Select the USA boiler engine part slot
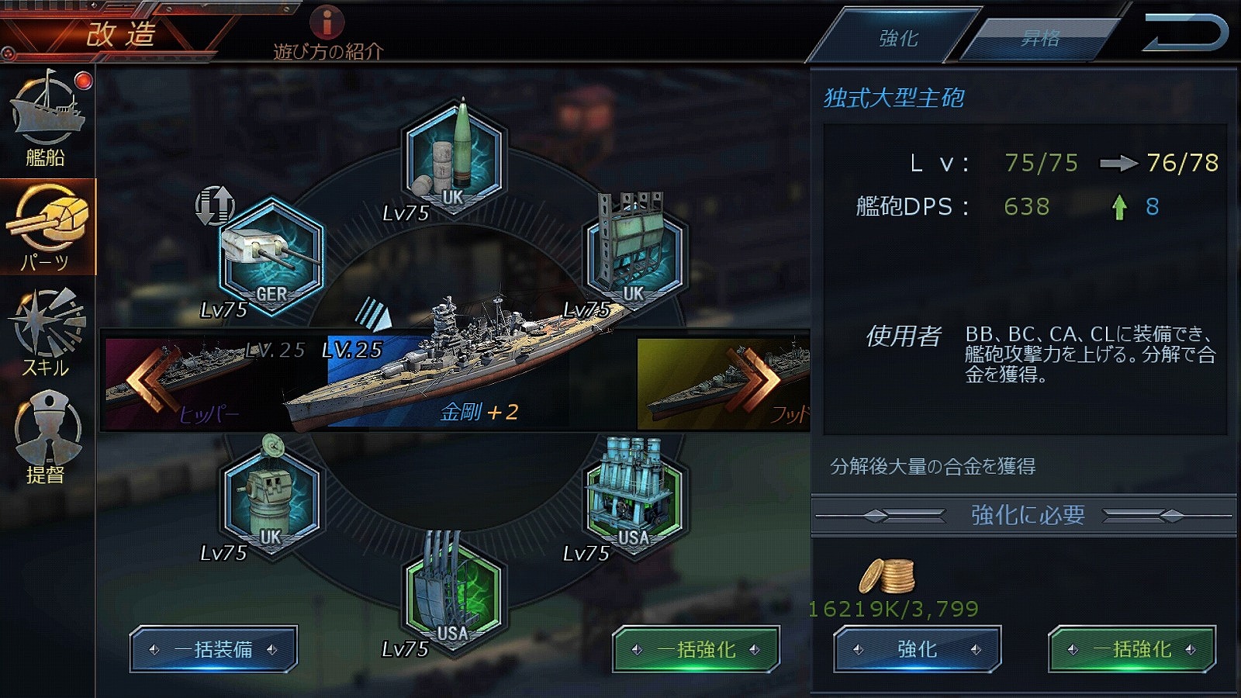The width and height of the screenshot is (1241, 698). (634, 496)
